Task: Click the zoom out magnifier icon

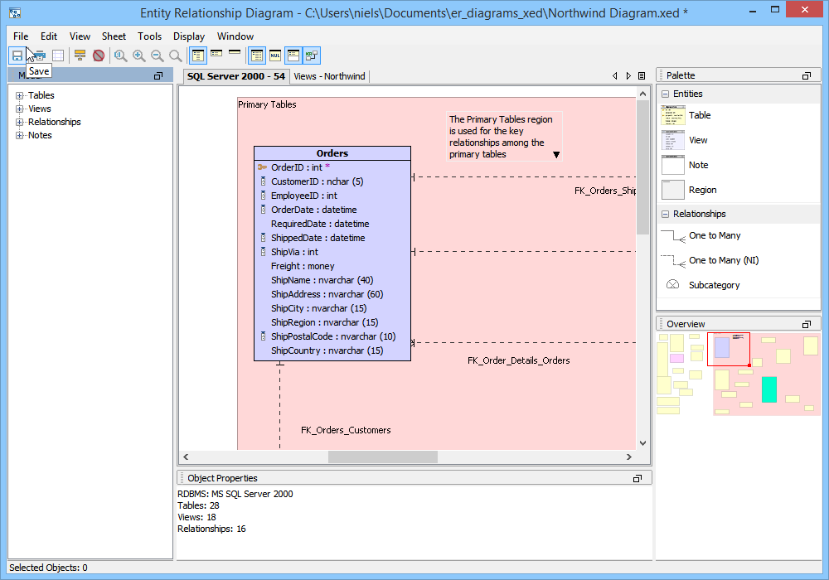Action: [157, 56]
